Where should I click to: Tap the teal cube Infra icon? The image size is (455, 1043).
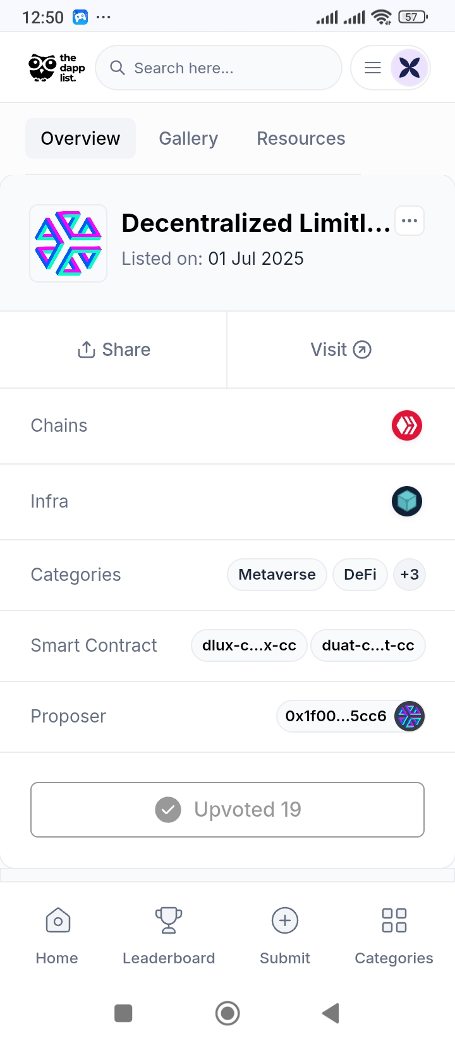pos(407,501)
